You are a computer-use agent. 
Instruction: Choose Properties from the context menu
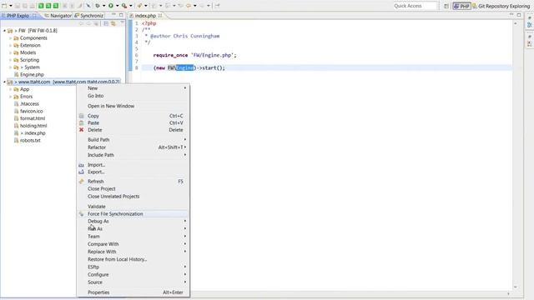coord(133,292)
